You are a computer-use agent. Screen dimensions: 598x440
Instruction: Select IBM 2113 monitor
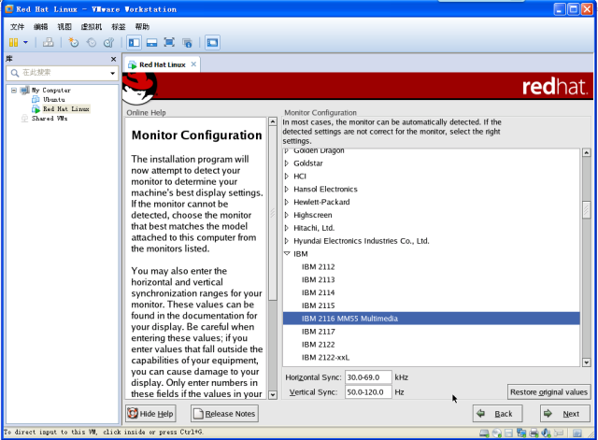pos(431,280)
